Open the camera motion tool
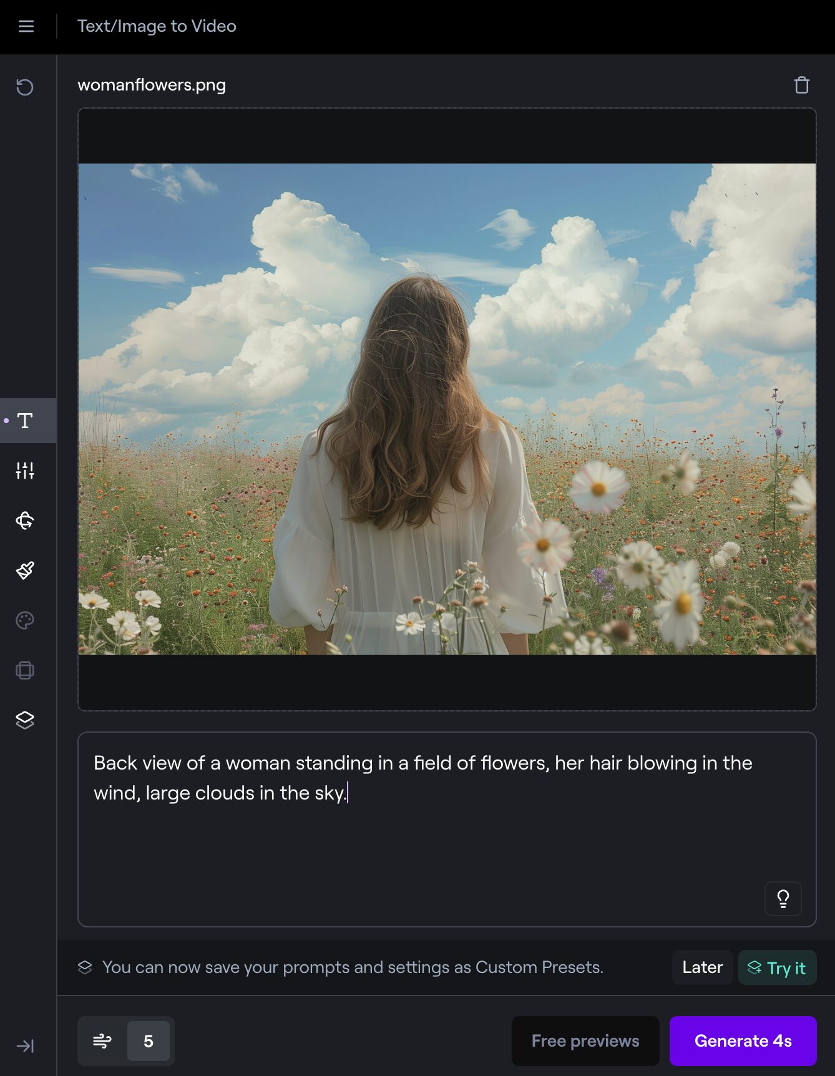Viewport: 835px width, 1076px height. pos(25,521)
